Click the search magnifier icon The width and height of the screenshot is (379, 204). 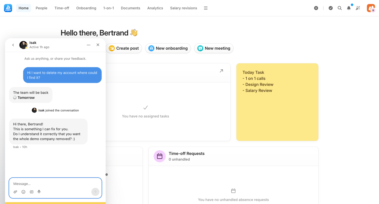click(340, 8)
